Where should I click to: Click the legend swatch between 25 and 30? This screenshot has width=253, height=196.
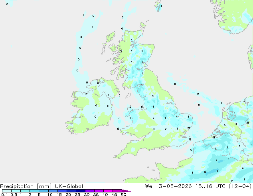tap(81, 191)
